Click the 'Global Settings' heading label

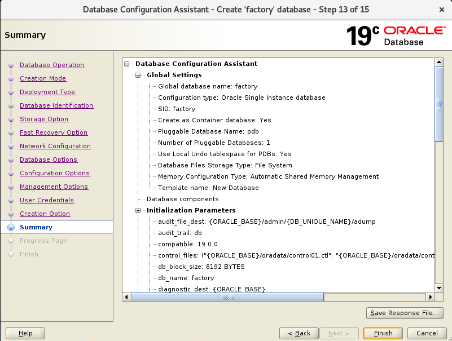click(174, 75)
